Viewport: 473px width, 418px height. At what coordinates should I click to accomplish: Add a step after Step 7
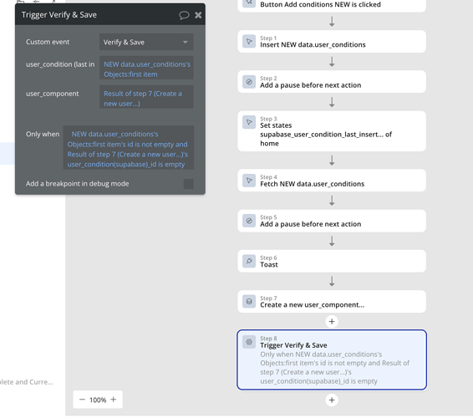[x=332, y=321]
